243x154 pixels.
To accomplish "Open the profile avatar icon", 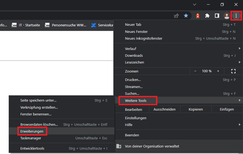I will coord(227,16).
